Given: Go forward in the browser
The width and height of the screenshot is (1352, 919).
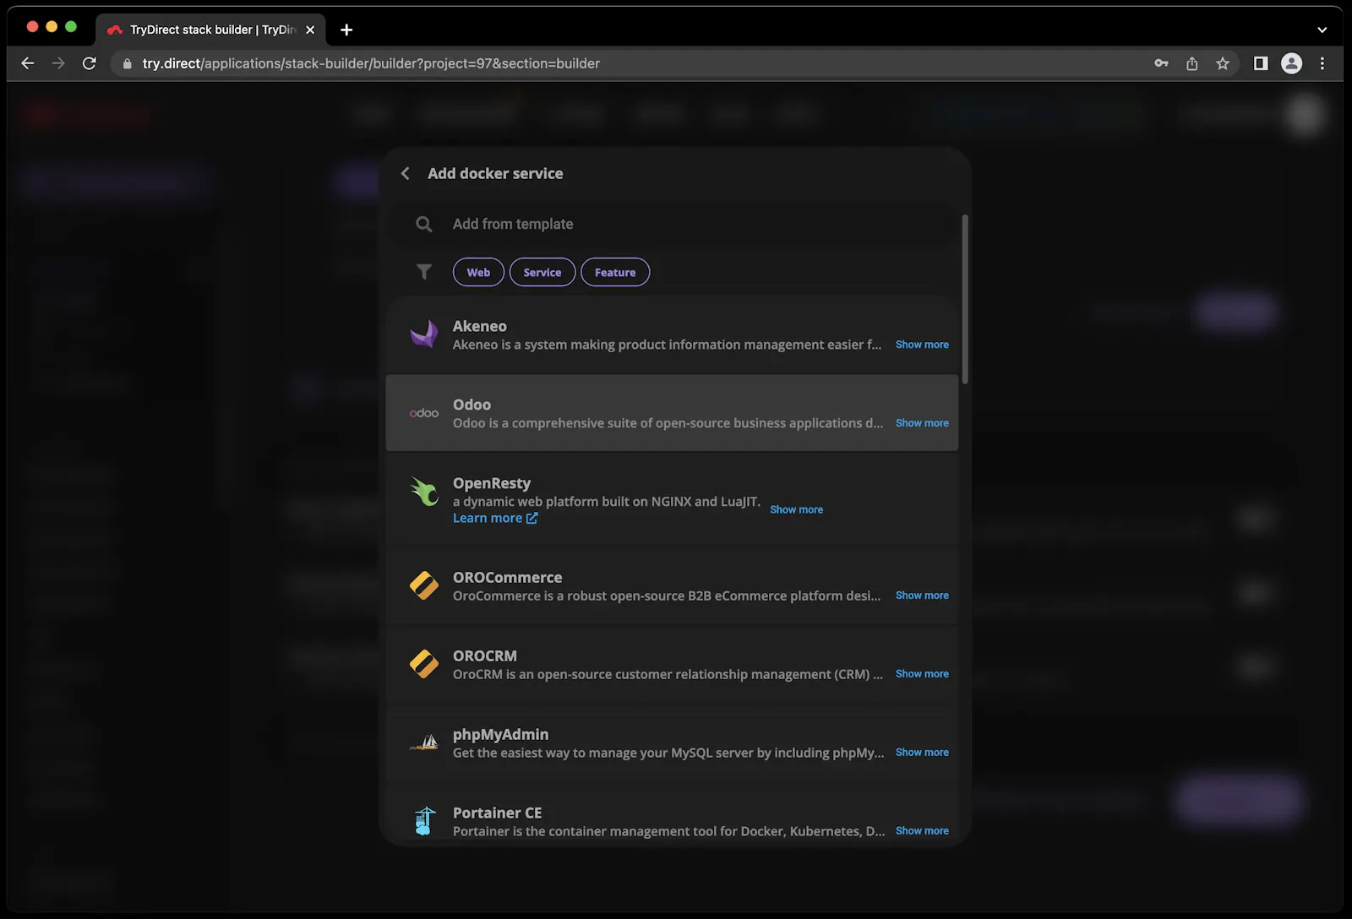Looking at the screenshot, I should click(x=57, y=63).
